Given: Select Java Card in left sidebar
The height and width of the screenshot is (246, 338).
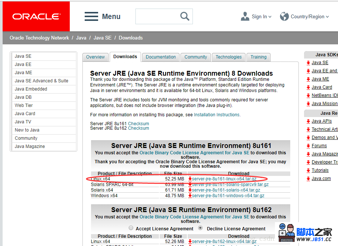Looking at the screenshot, I should click(44, 114).
